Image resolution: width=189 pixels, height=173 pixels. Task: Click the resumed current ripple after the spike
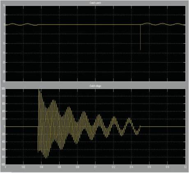pyautogui.click(x=163, y=24)
